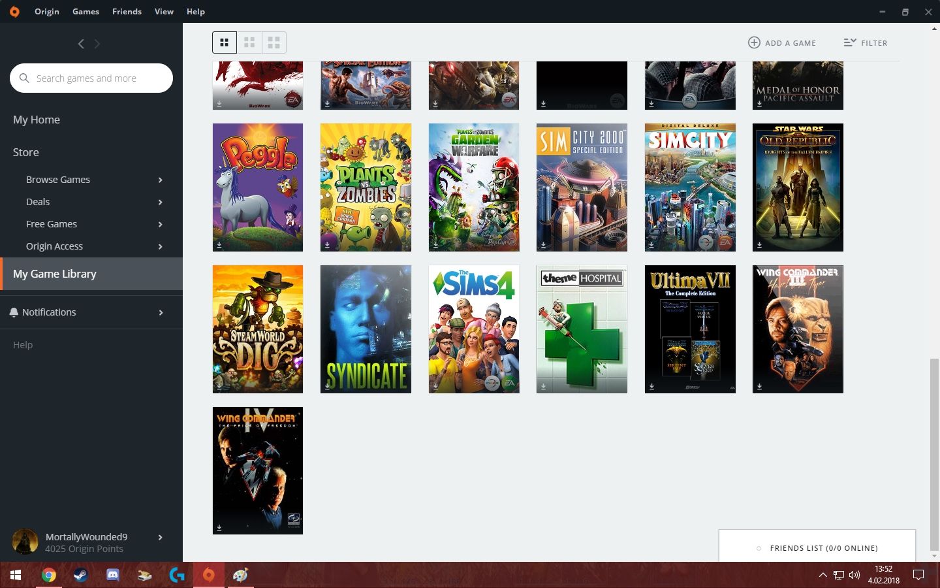Screen dimensions: 940x588
Task: Click the volume icon in the system tray
Action: point(854,575)
